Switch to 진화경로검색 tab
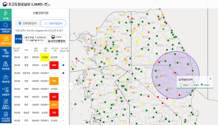 tap(28, 23)
